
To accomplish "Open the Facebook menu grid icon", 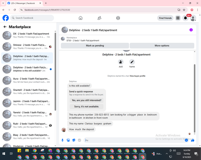I will point(178,18).
